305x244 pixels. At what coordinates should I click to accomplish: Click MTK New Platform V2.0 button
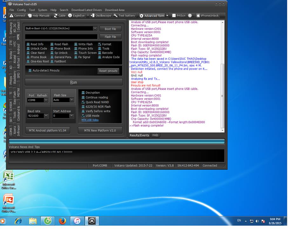tap(100, 130)
